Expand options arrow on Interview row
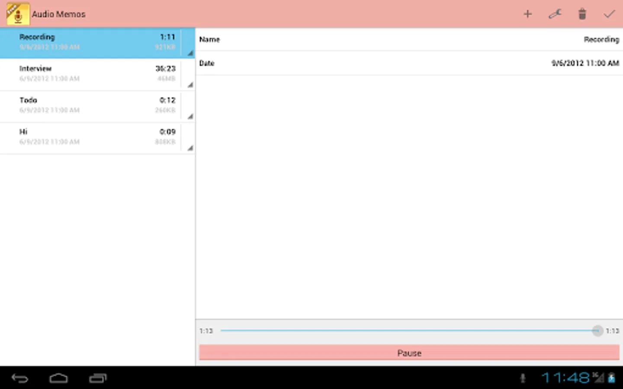 [190, 85]
